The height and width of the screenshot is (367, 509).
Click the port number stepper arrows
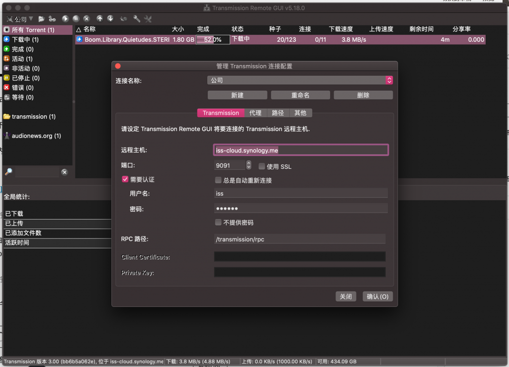[249, 165]
